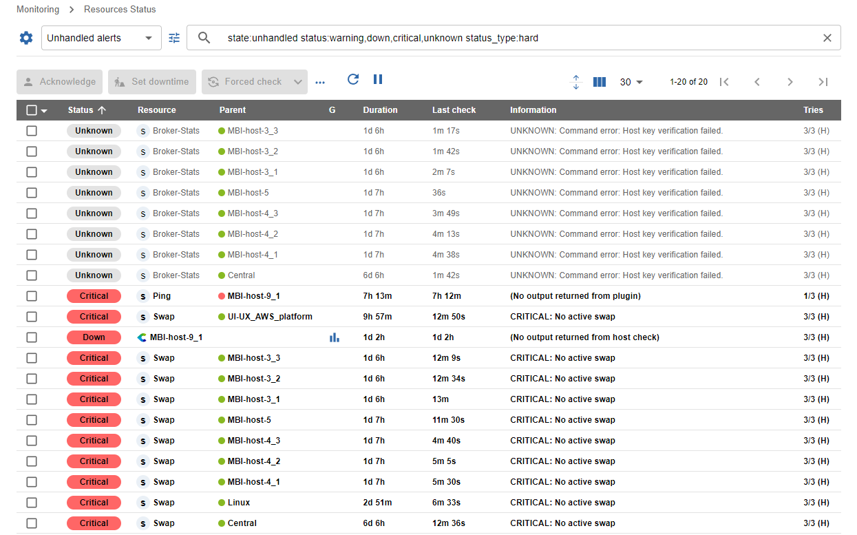Screen dimensions: 857x535
Task: Click the search magnifier icon
Action: (x=204, y=38)
